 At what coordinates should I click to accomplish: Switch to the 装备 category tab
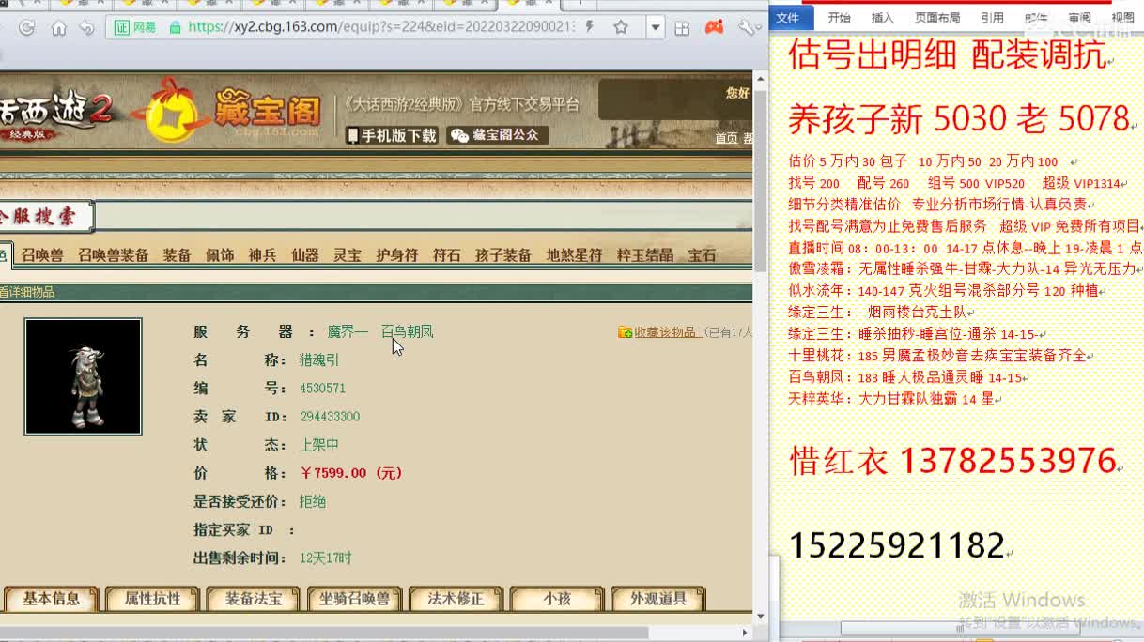(x=177, y=254)
